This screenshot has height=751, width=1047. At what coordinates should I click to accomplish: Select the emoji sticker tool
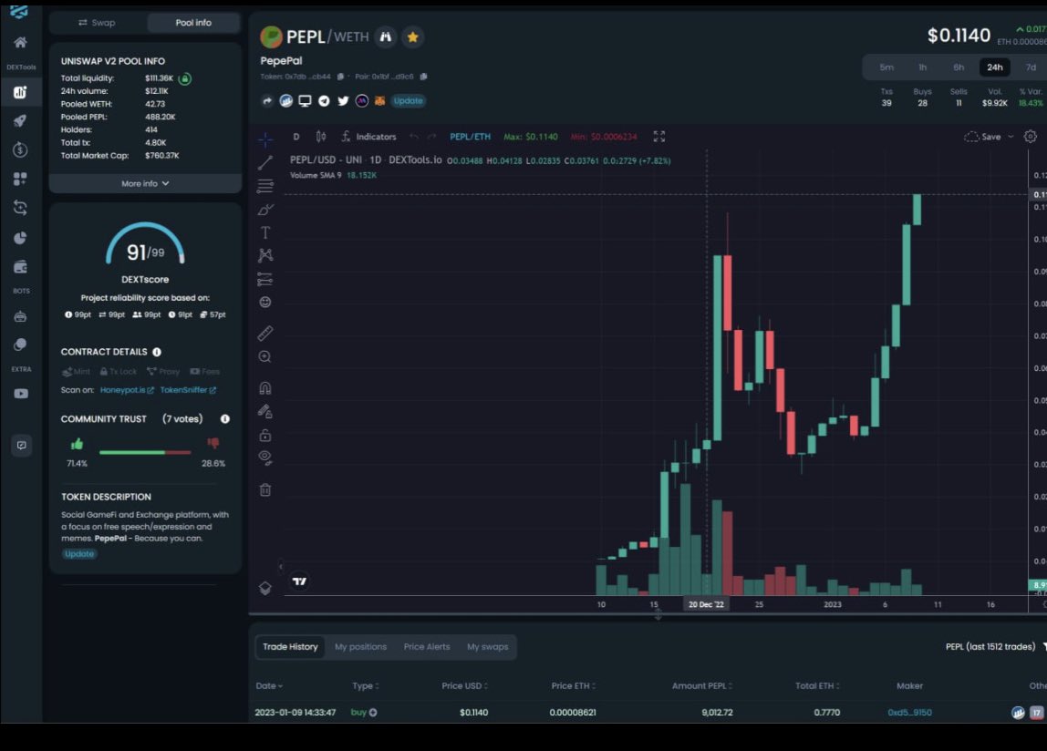(265, 302)
